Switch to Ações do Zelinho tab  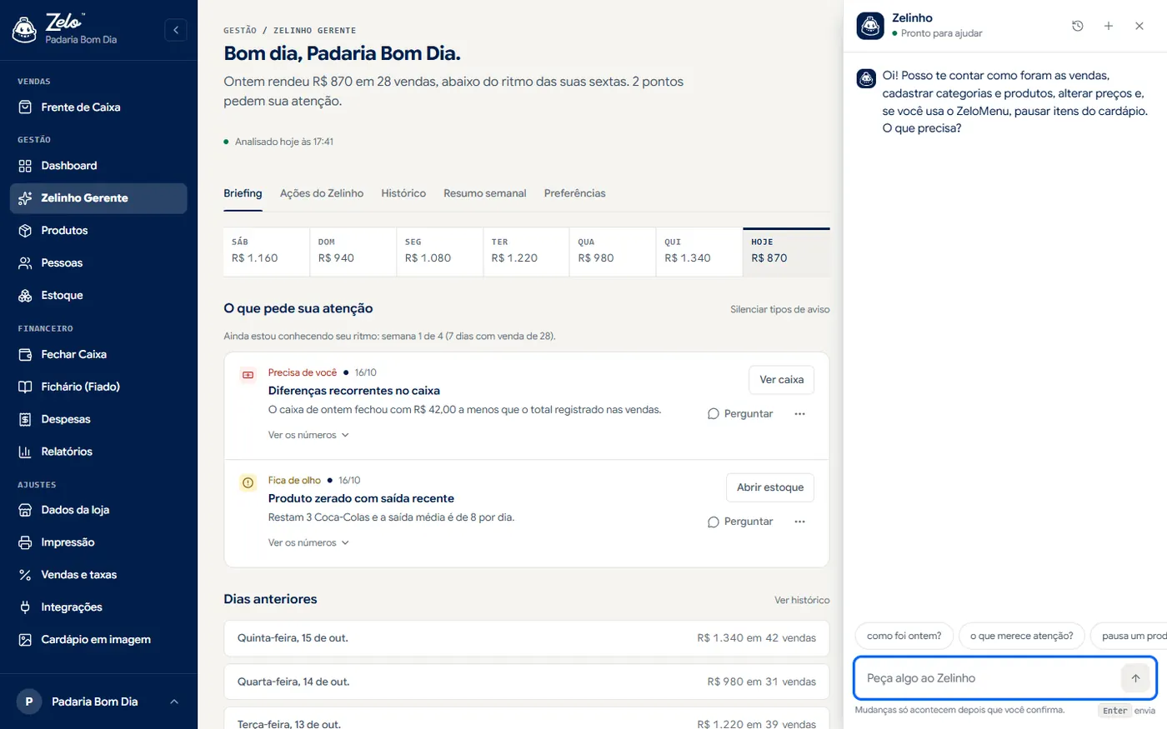(x=322, y=193)
